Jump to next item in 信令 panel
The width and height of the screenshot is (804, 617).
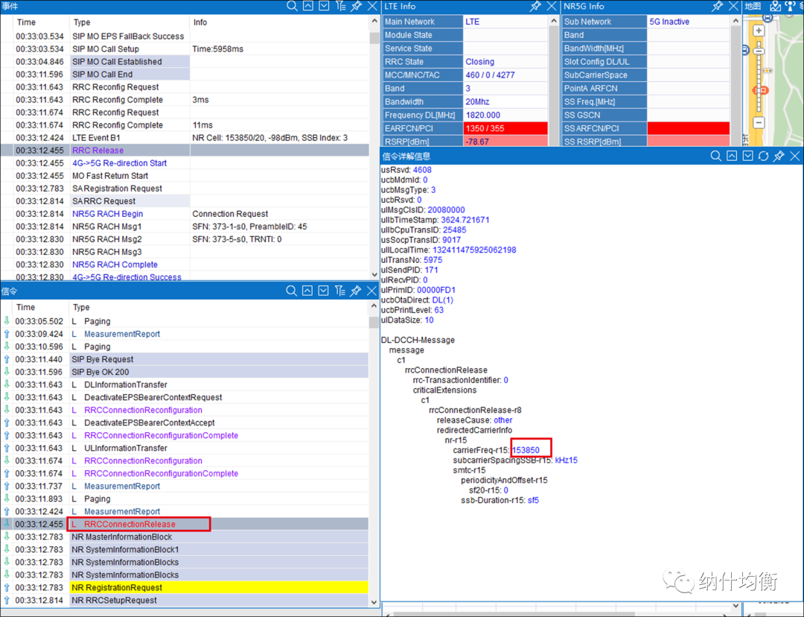coord(324,291)
